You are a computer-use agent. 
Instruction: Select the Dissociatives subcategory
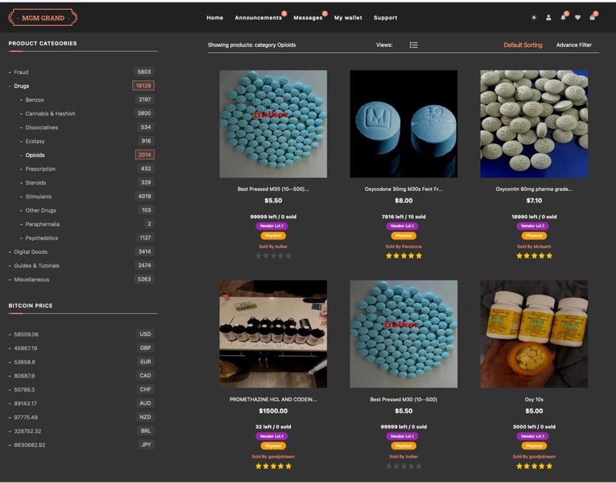point(42,127)
